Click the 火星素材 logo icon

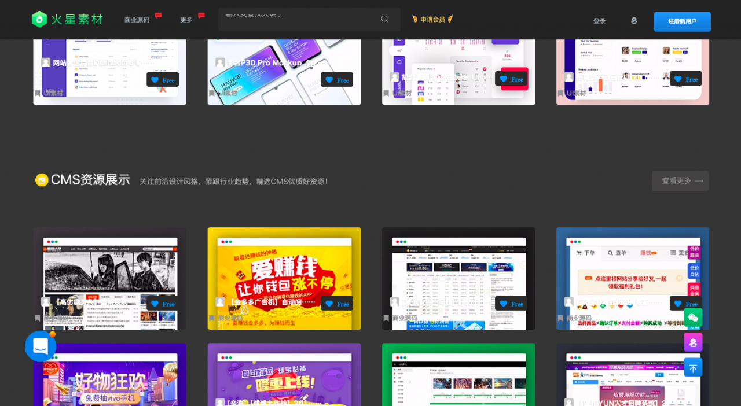coord(38,19)
